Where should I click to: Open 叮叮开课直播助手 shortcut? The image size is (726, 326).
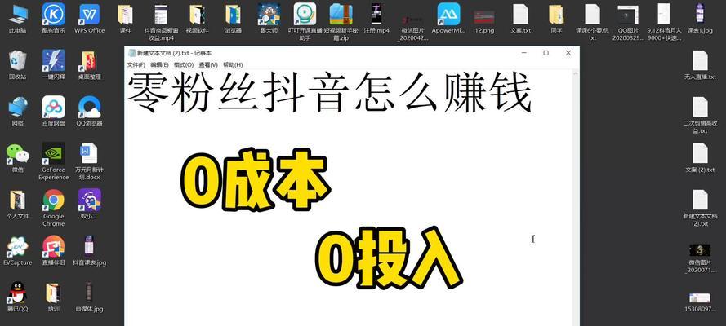[305, 22]
